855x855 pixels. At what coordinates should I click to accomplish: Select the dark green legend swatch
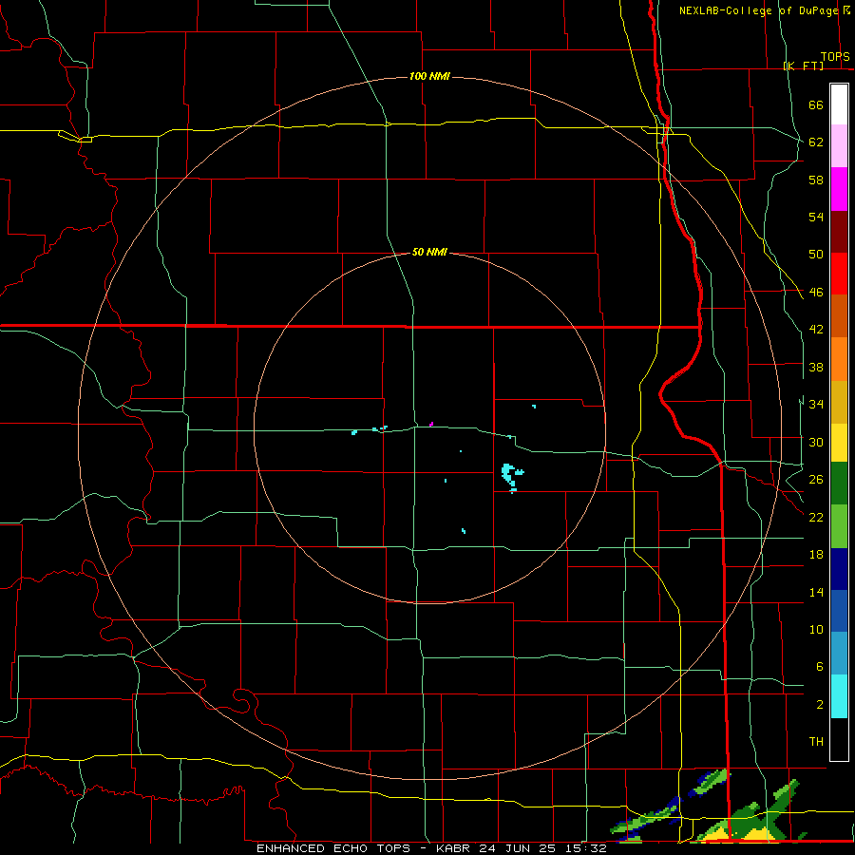839,483
